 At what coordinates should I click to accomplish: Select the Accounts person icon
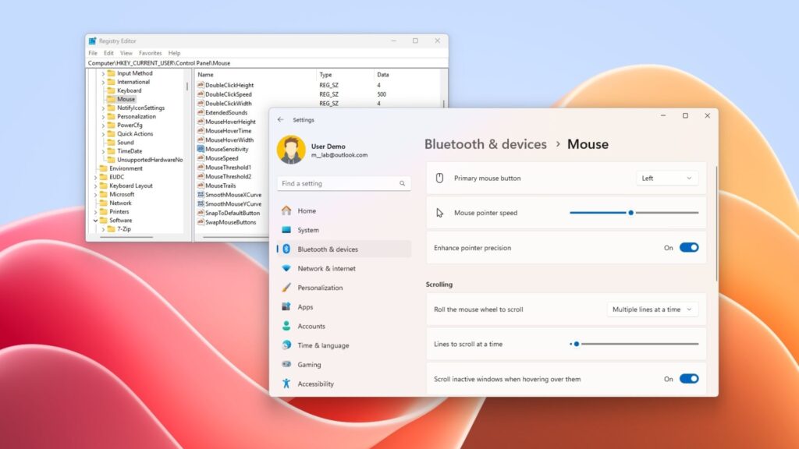click(286, 326)
